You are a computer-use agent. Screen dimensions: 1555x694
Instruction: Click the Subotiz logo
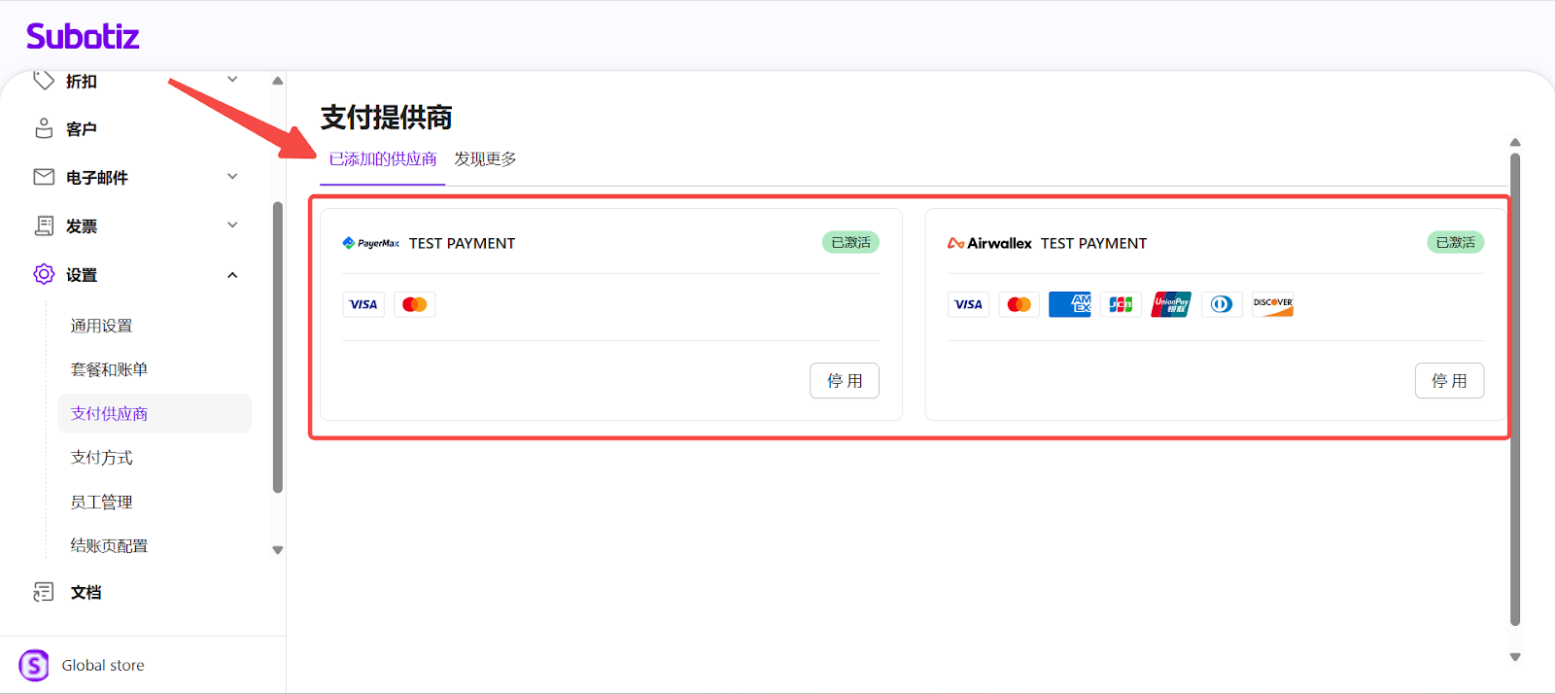(x=83, y=37)
